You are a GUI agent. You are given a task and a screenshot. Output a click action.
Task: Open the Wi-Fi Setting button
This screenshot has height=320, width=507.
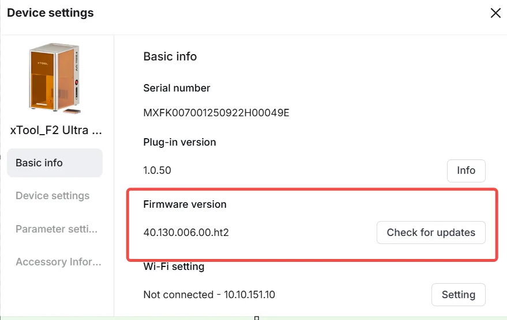point(458,295)
